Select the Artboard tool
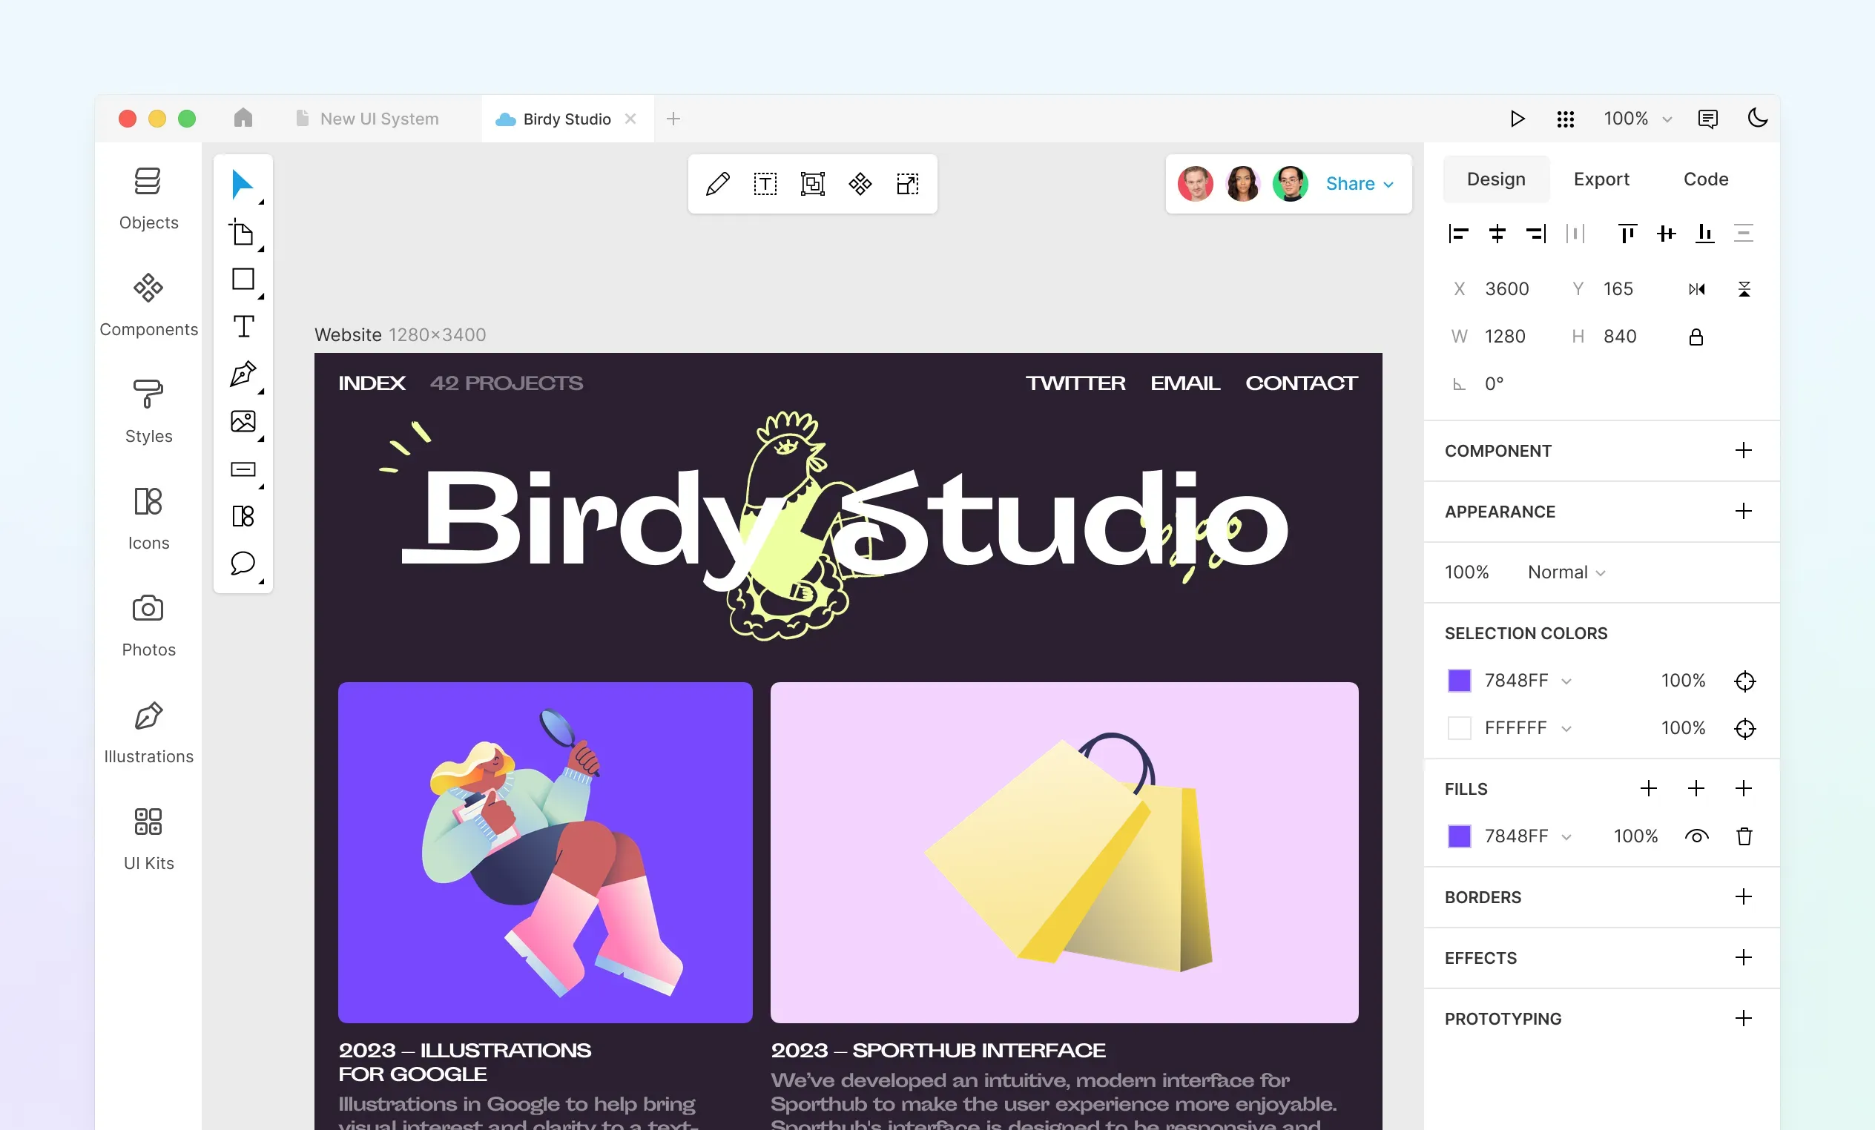 coord(242,232)
